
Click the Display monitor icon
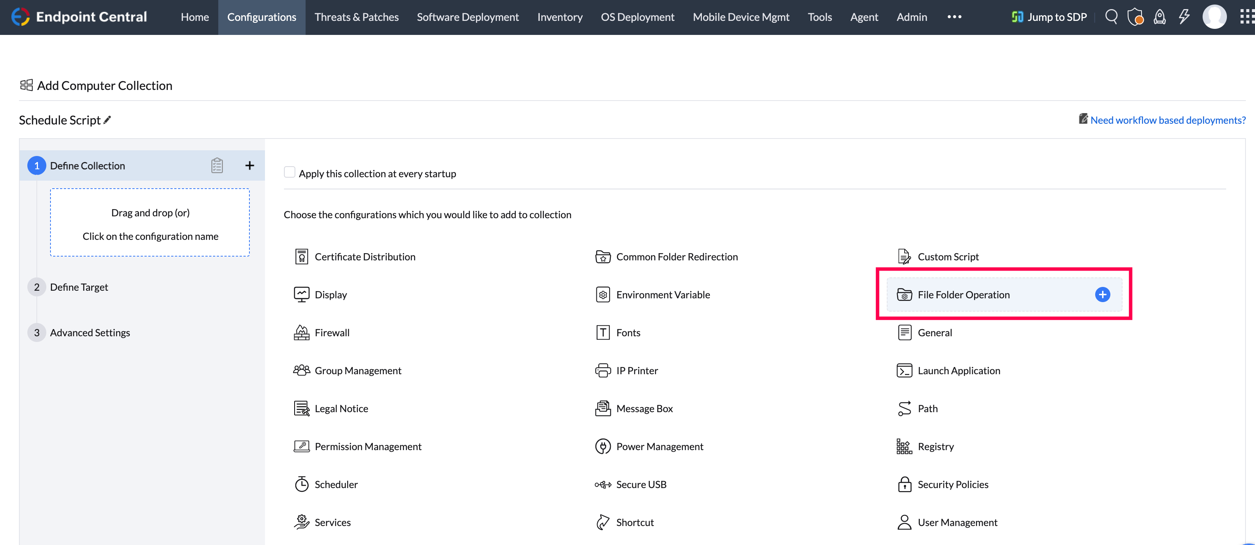301,295
